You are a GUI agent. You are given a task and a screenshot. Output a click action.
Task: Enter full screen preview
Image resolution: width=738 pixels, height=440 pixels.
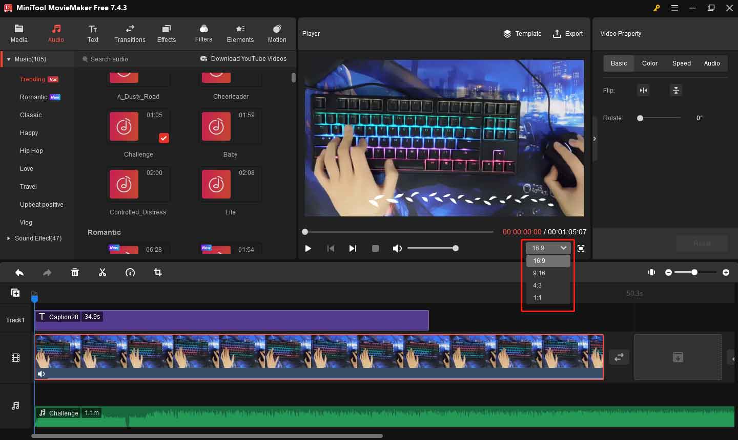point(581,249)
